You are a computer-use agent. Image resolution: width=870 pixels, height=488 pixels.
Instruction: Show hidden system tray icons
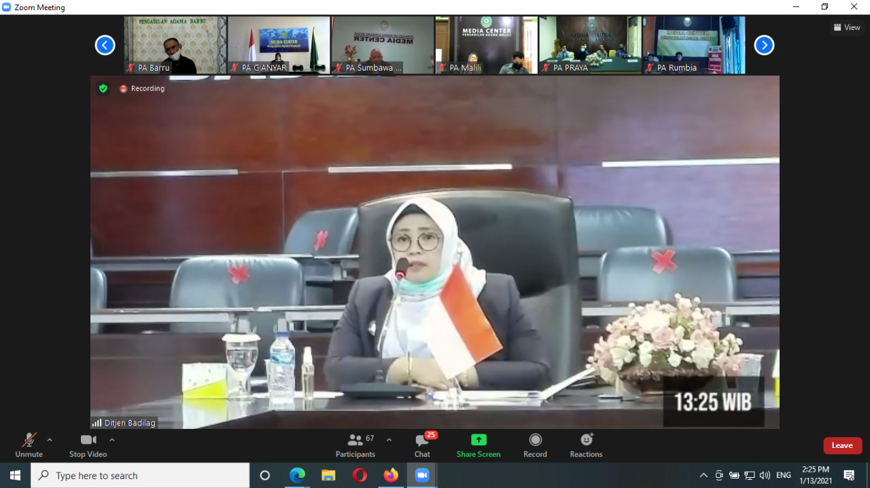tap(703, 476)
